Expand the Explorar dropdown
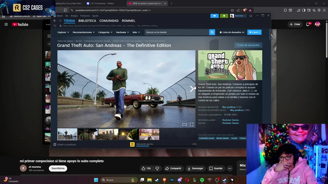Screen dimensions: 328x184 coord(63,32)
